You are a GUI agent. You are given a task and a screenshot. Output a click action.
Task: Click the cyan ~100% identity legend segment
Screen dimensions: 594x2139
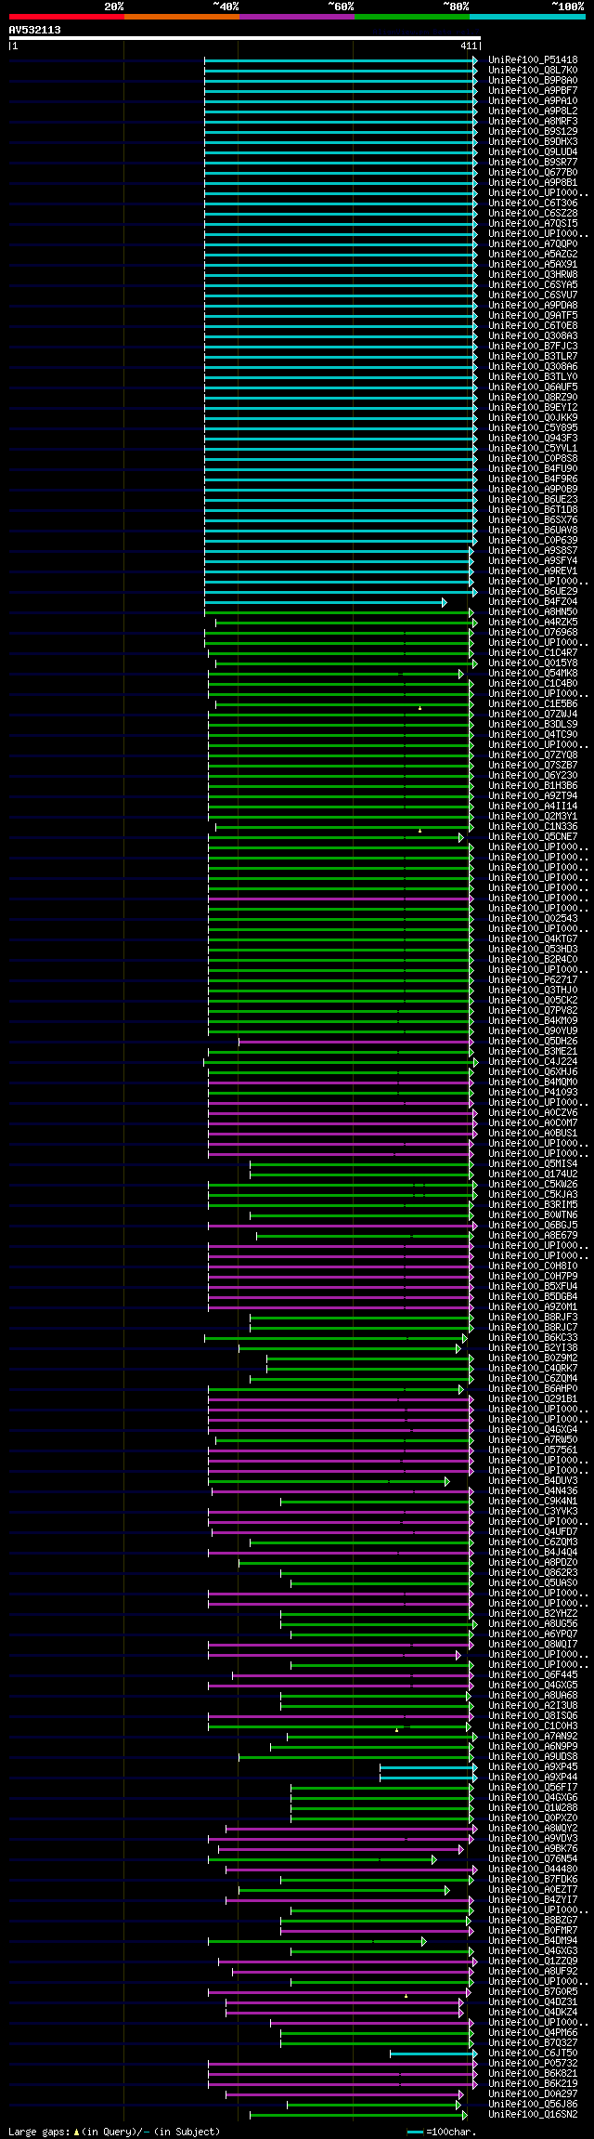(x=527, y=17)
